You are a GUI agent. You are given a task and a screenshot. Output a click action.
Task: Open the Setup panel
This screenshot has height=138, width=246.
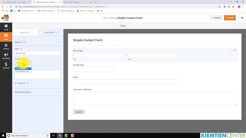pyautogui.click(x=6, y=27)
